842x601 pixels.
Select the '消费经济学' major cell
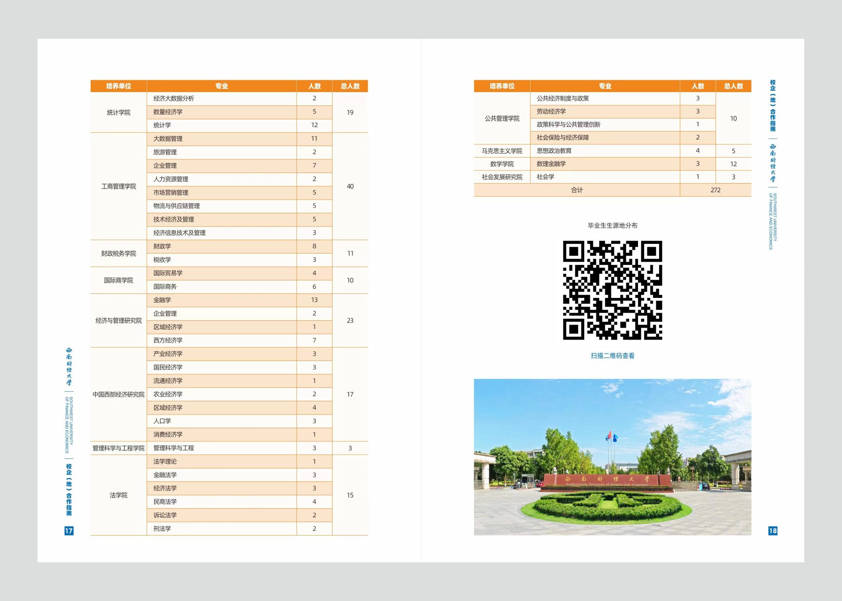[x=221, y=435]
